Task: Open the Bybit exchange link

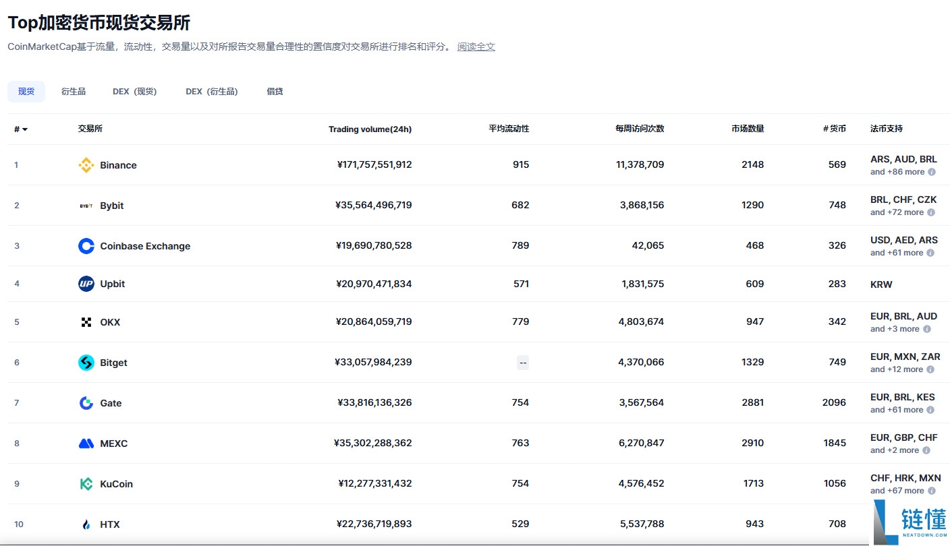Action: [112, 206]
